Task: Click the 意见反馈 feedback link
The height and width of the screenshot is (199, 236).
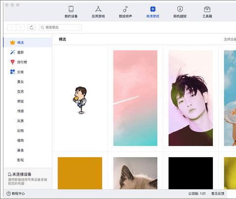Action: [x=218, y=194]
